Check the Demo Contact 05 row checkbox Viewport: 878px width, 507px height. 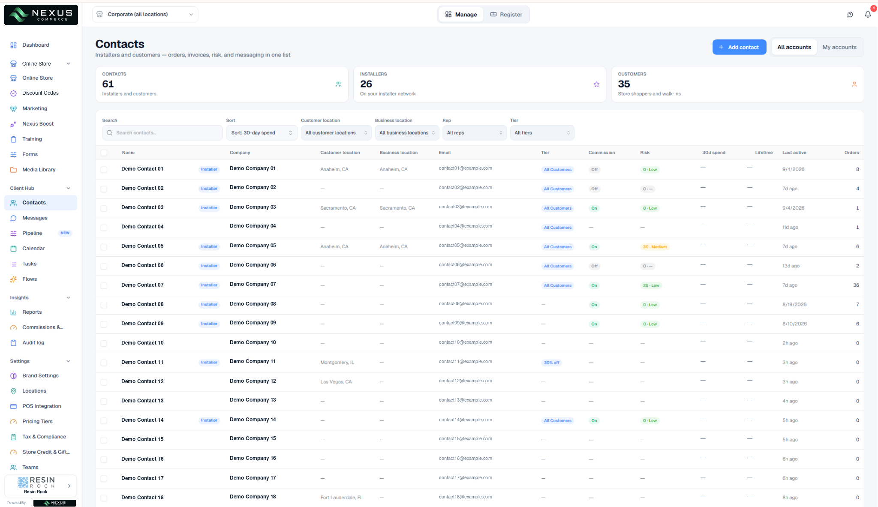coord(104,247)
